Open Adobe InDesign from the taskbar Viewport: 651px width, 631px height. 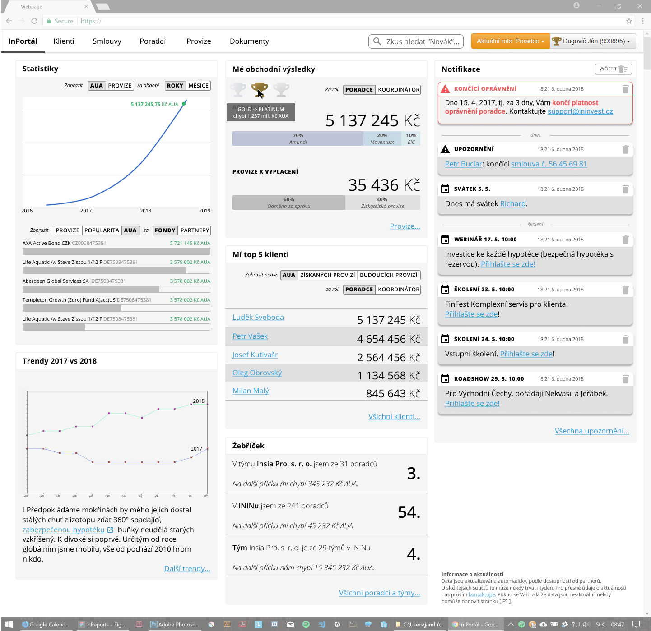point(139,624)
